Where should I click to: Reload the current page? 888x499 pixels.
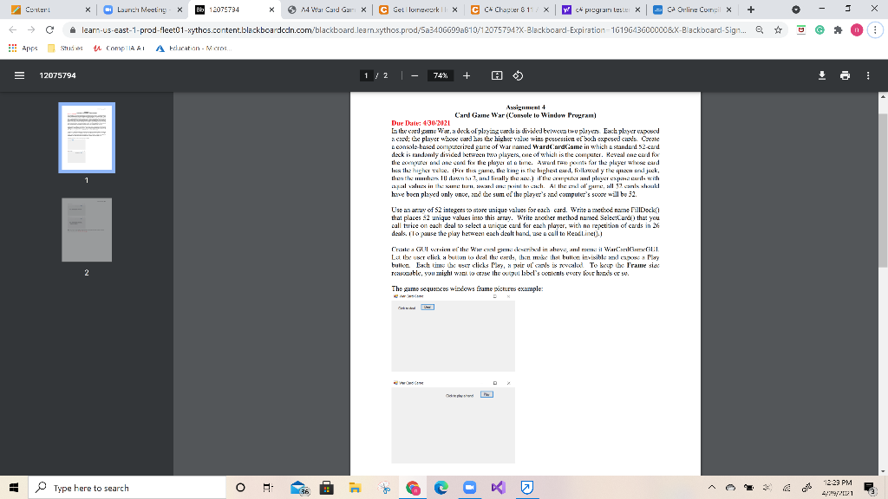pyautogui.click(x=49, y=30)
